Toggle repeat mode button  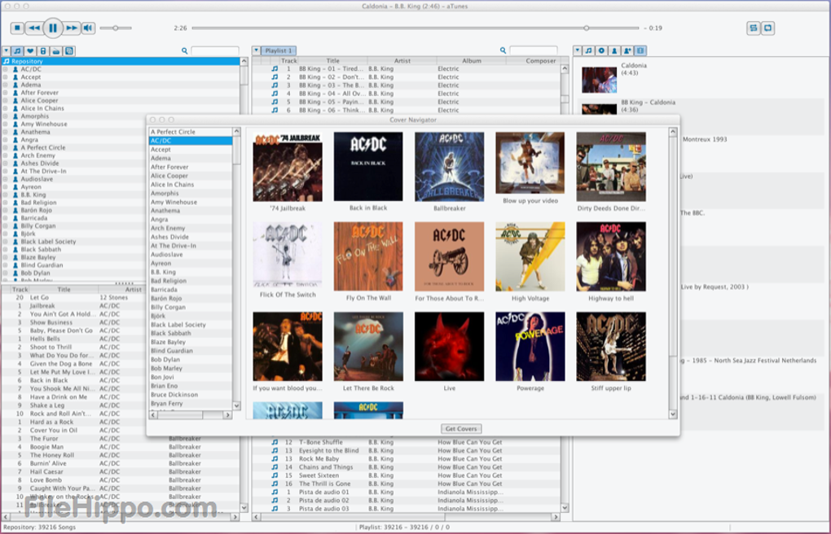pyautogui.click(x=768, y=28)
